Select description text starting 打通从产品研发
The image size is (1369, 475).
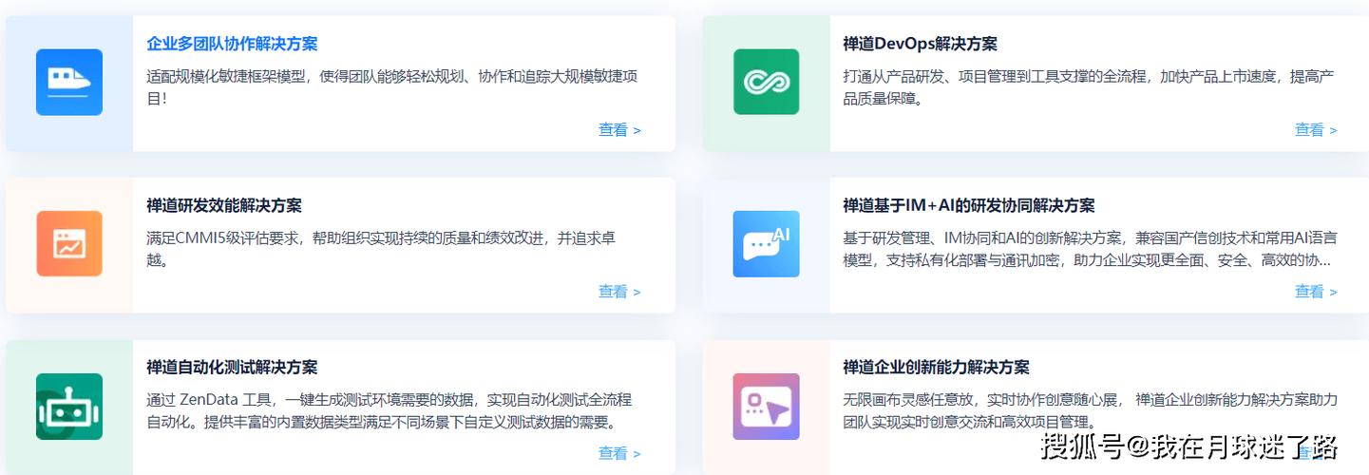(1090, 86)
